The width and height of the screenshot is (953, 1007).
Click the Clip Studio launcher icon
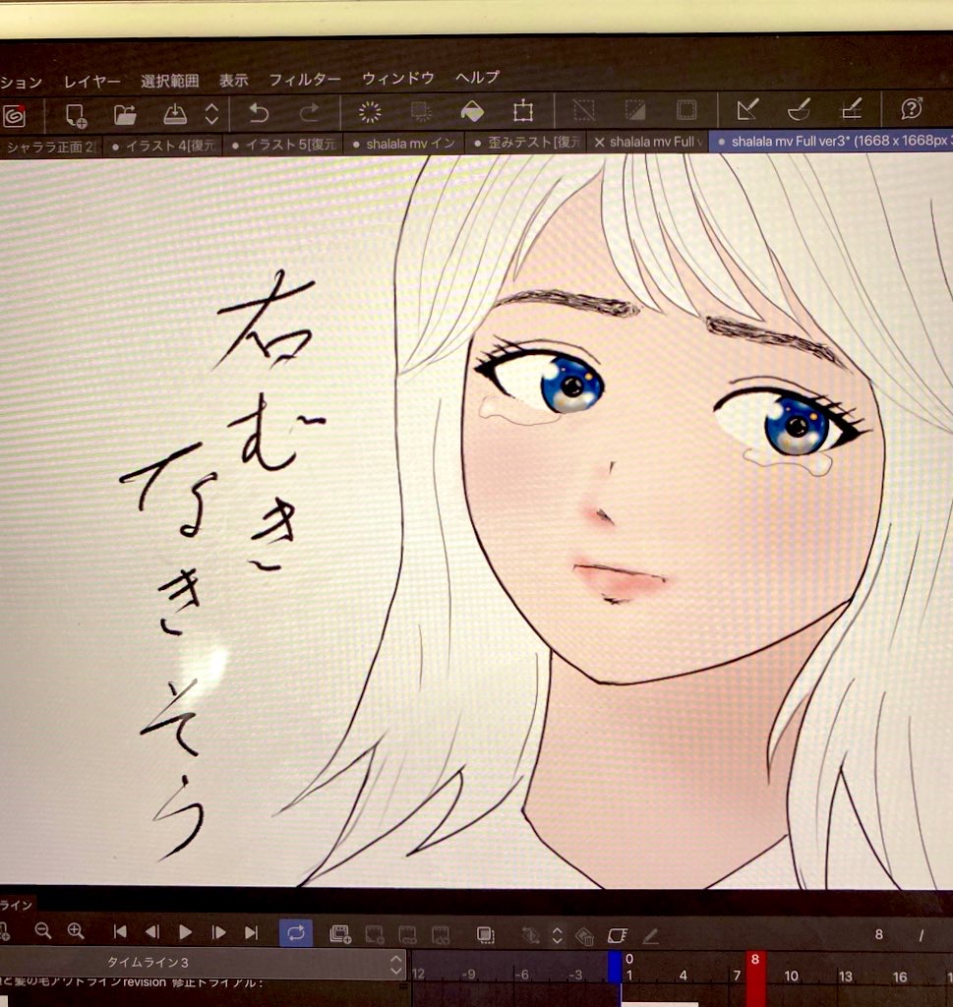pos(14,114)
